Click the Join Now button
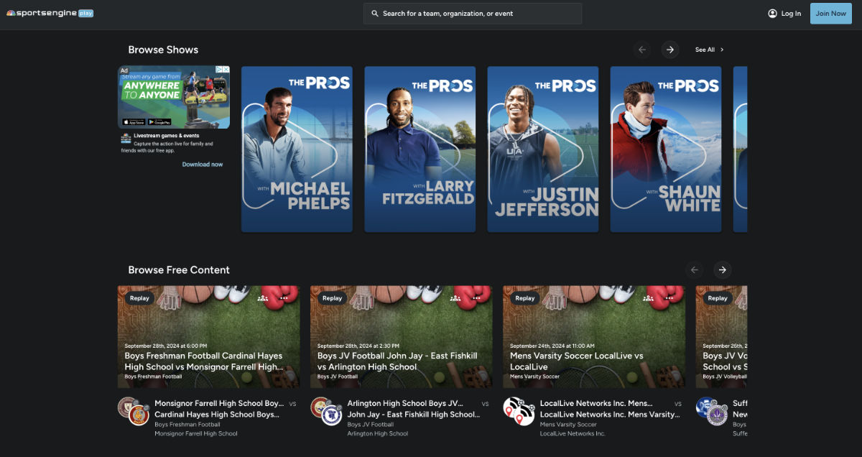 pos(831,14)
